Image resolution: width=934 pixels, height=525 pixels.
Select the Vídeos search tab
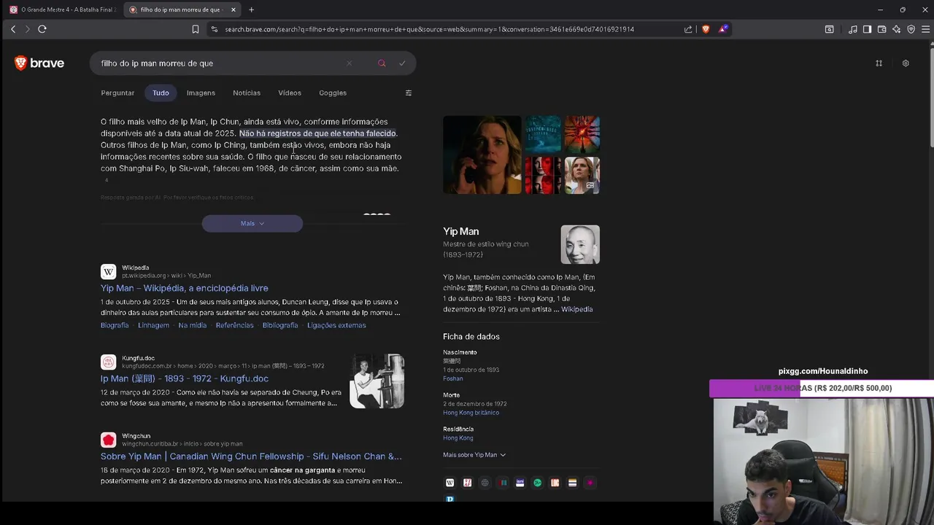pos(290,93)
